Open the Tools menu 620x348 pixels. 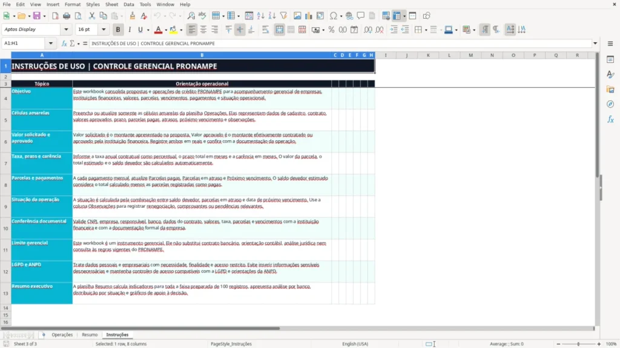click(145, 4)
